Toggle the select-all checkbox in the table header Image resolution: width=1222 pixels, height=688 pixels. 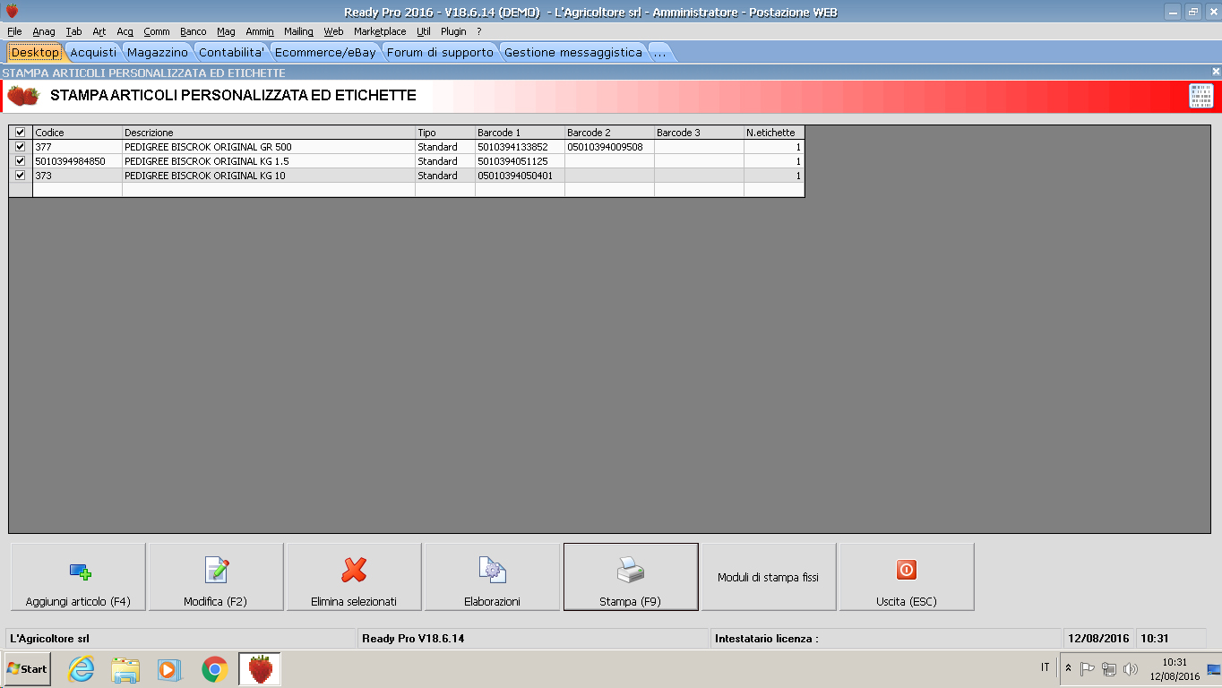click(21, 133)
